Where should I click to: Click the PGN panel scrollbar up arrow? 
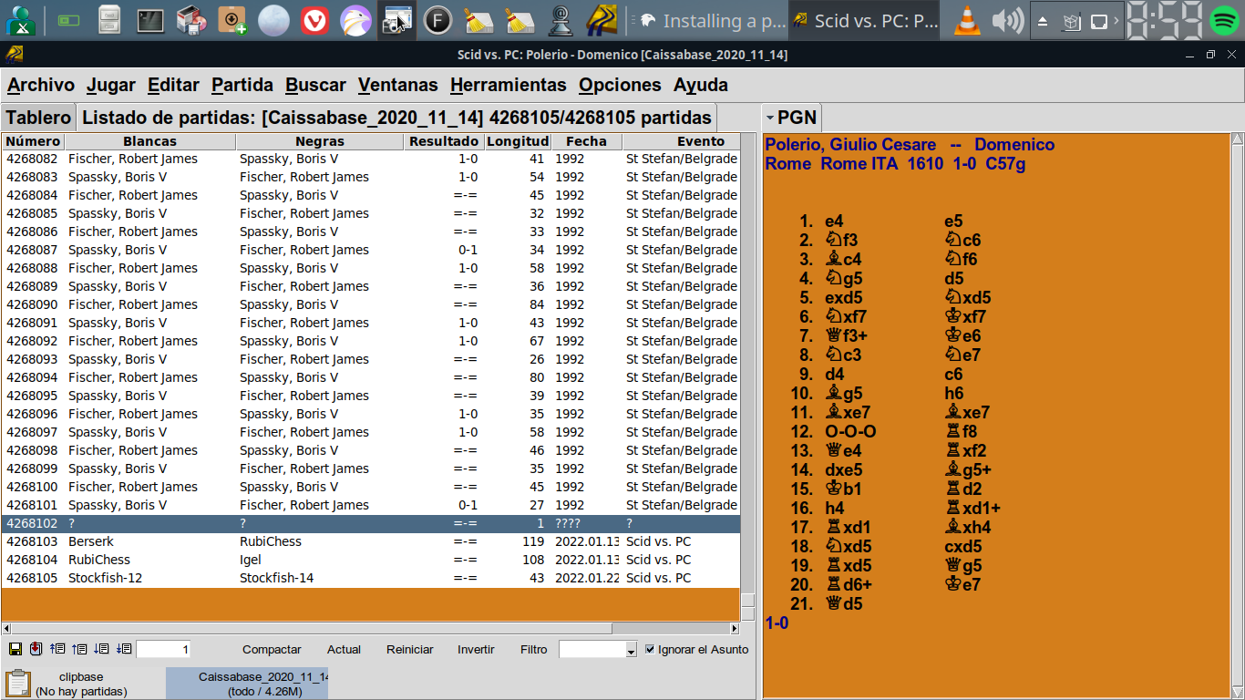coord(1237,139)
